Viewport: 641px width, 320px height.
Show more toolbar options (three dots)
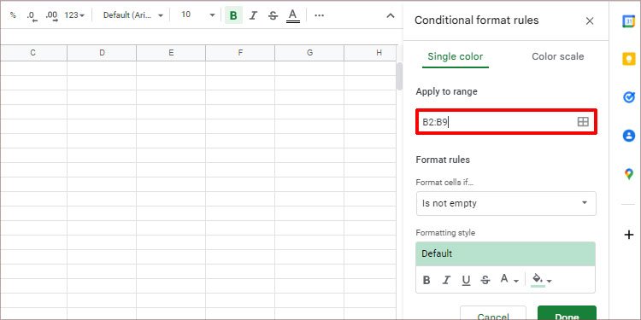[320, 15]
